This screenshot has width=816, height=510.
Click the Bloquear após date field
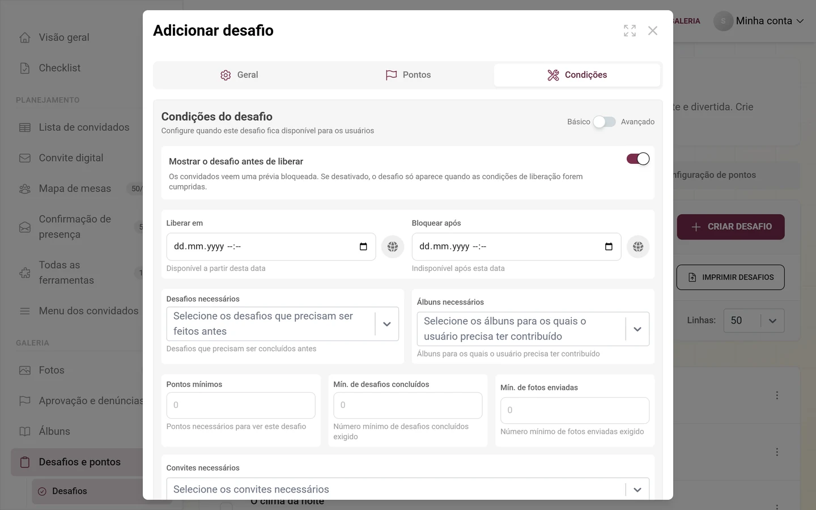(516, 246)
